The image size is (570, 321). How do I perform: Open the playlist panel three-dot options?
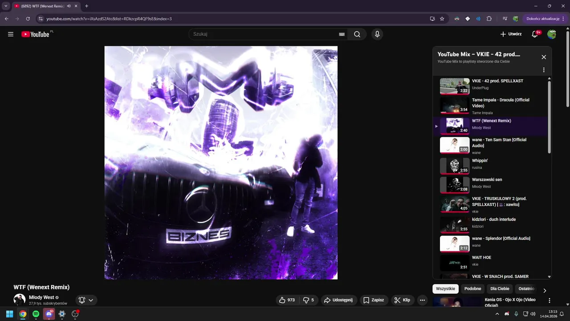click(544, 70)
